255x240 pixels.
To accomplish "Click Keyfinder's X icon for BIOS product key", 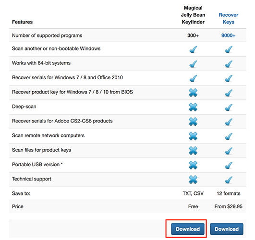I will click(193, 93).
